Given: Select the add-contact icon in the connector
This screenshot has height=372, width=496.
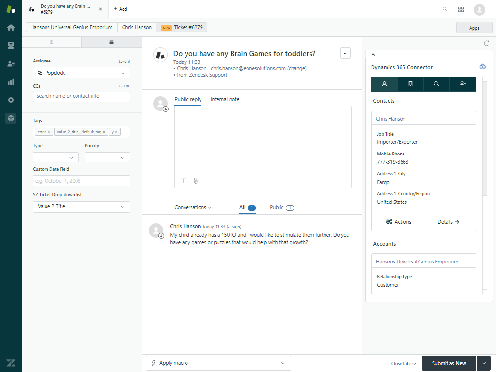Looking at the screenshot, I should [463, 84].
